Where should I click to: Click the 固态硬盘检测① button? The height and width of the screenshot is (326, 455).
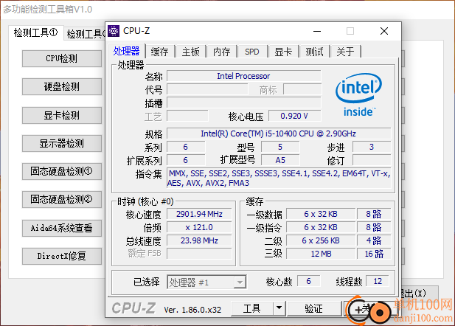62,171
